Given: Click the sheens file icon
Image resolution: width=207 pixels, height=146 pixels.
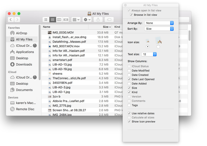Looking at the screenshot, I should (50, 74).
